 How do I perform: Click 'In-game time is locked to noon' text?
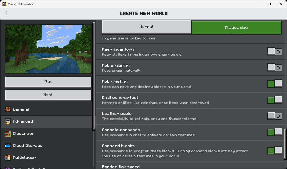coord(129,38)
